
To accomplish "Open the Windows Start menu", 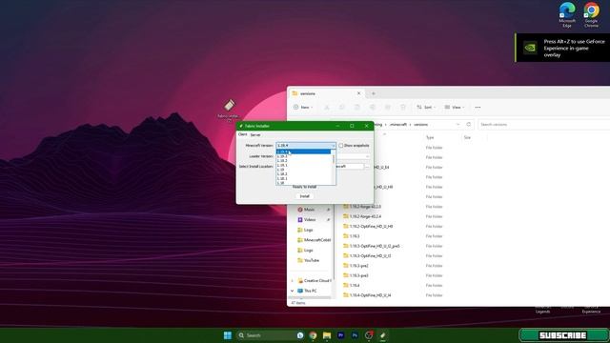I will [228, 335].
